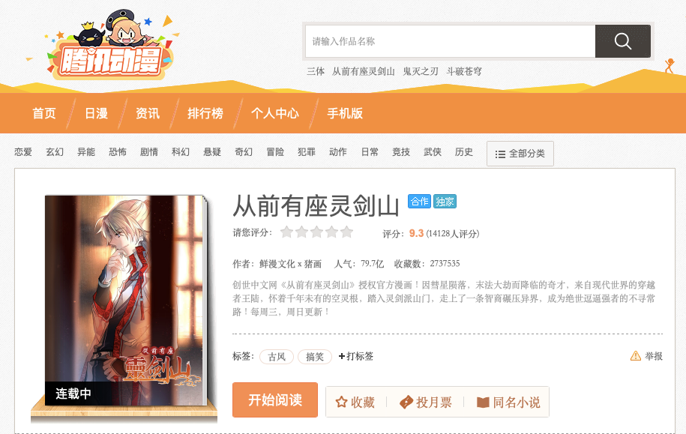Click the warning triangle report icon

635,356
